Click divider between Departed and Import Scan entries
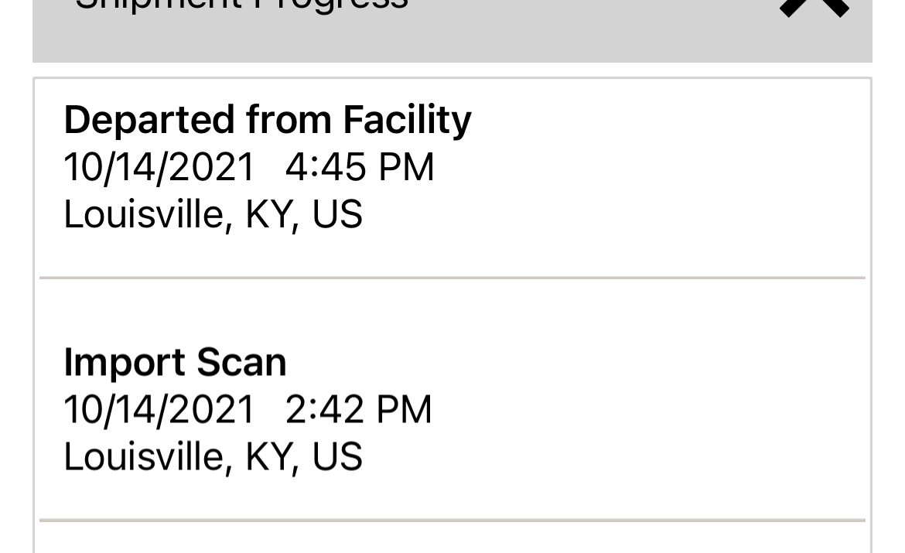Image resolution: width=905 pixels, height=553 pixels. 452,277
